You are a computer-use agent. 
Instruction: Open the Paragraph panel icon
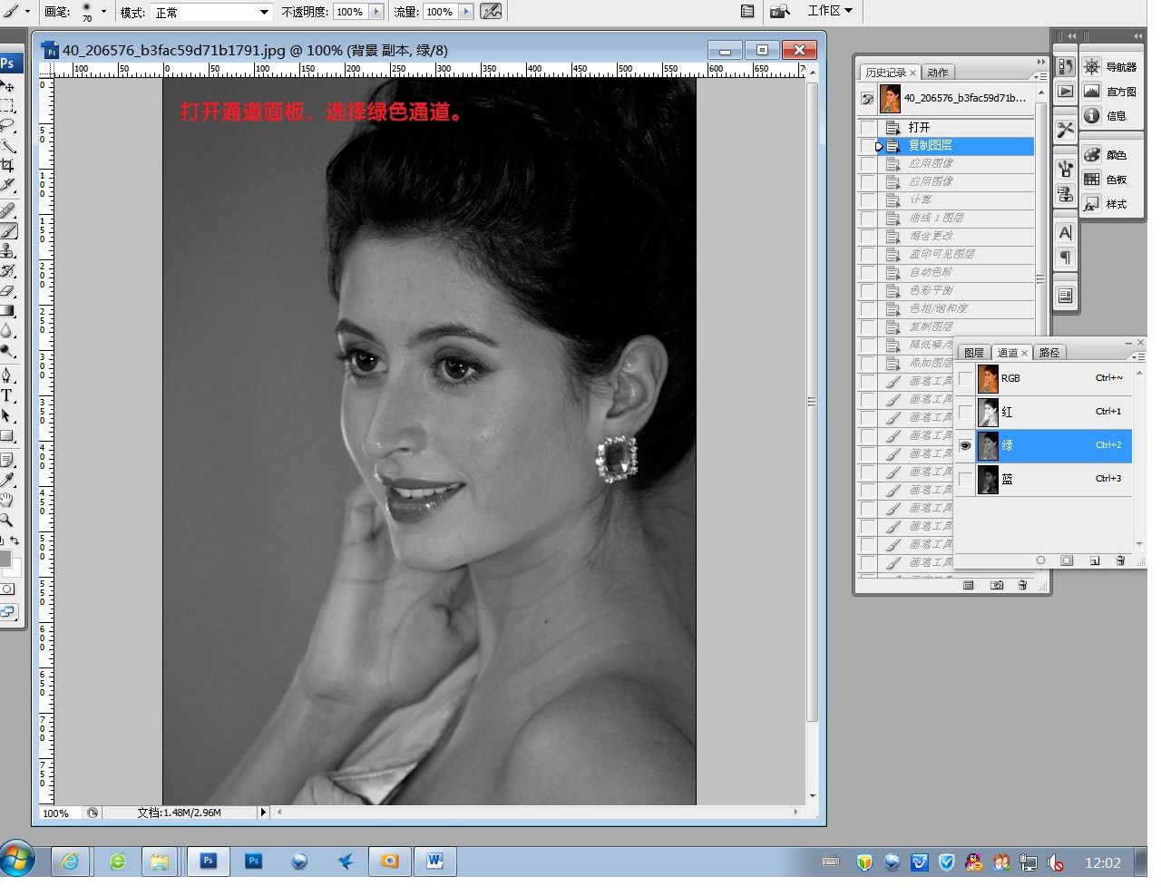pos(1065,258)
